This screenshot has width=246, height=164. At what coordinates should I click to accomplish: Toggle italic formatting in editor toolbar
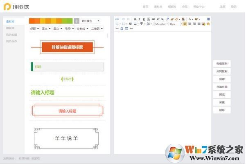pyautogui.click(x=139, y=19)
